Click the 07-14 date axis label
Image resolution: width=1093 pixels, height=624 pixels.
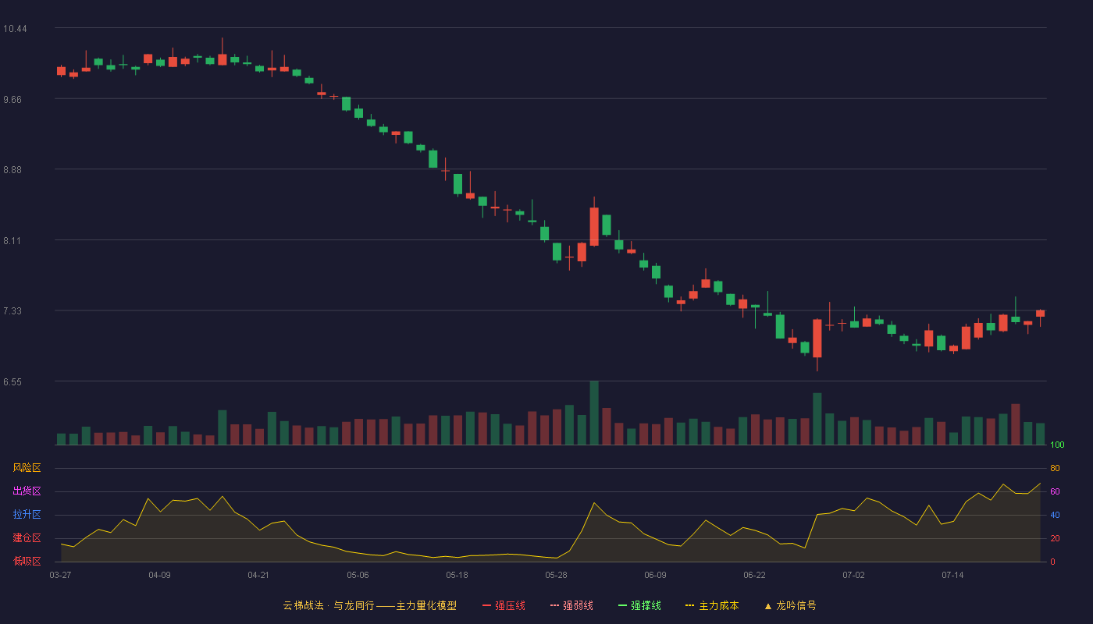(x=952, y=575)
